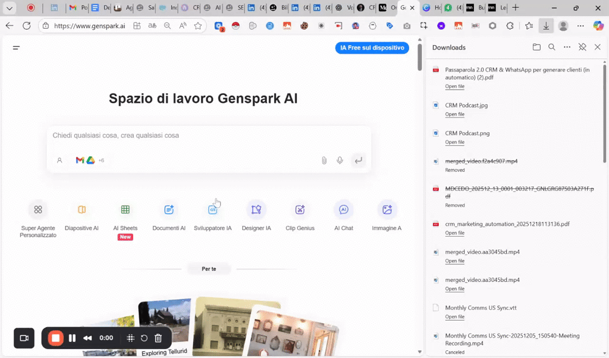Open the Downloads folder icon

[x=536, y=48]
